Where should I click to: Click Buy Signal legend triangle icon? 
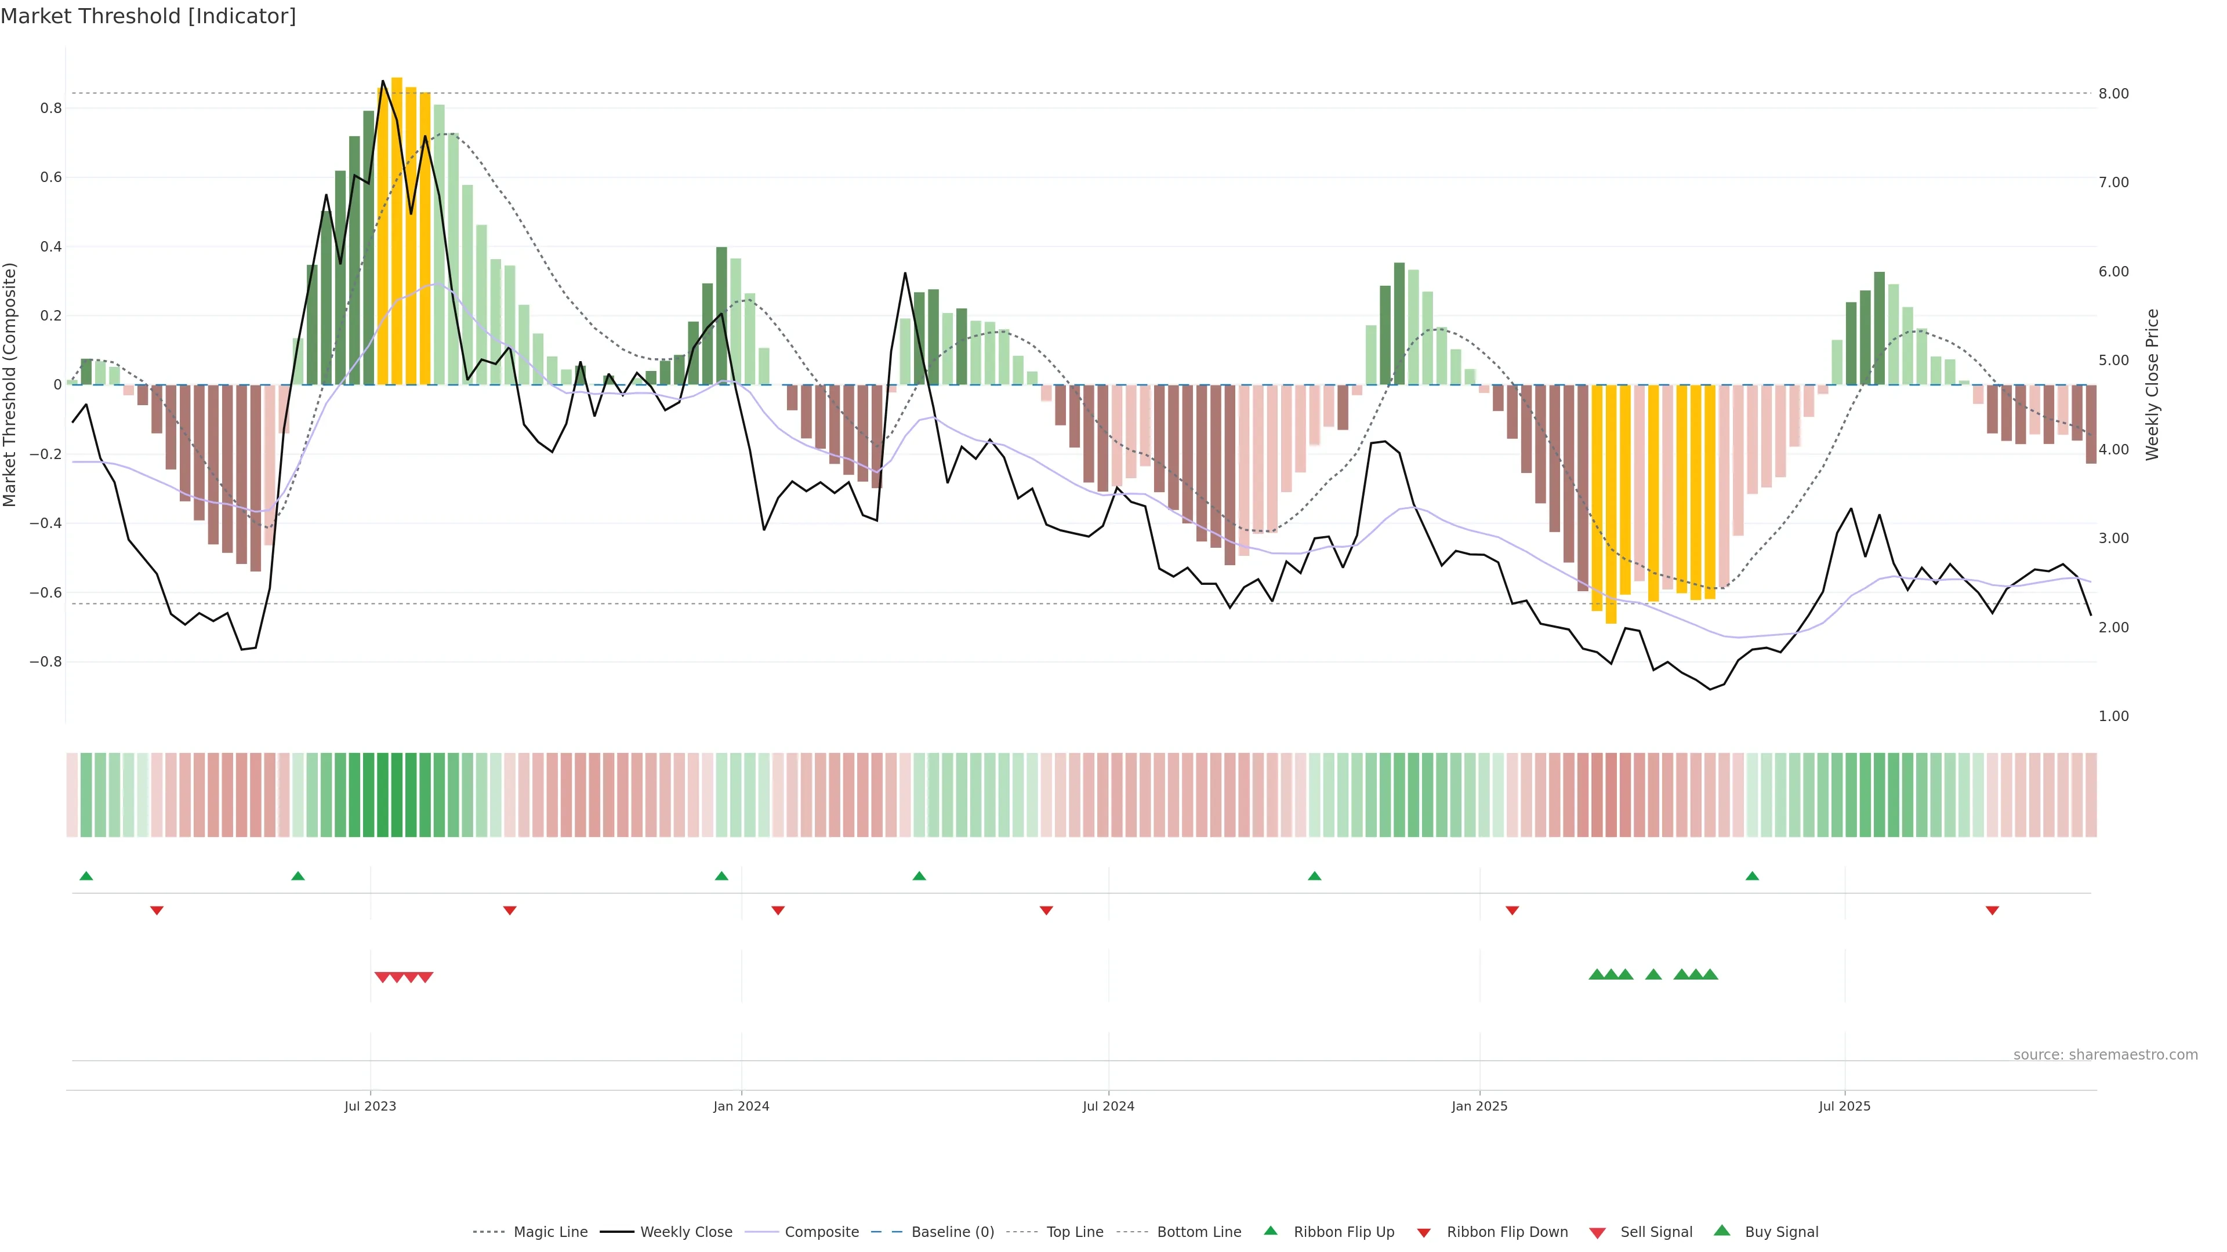coord(1722,1231)
